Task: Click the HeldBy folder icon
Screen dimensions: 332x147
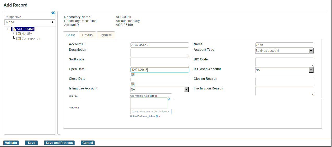Action: 19,34
